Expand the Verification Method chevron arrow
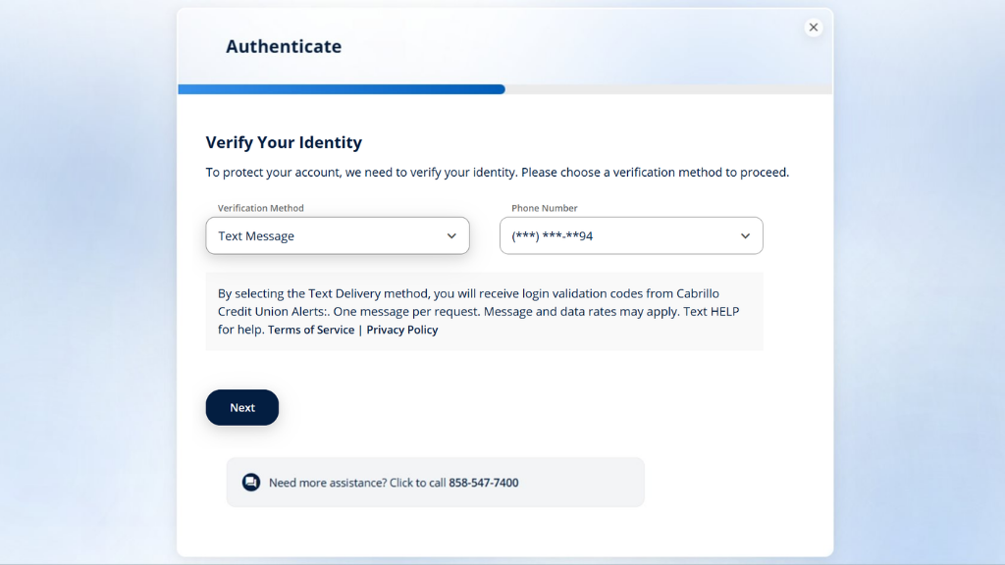1005x565 pixels. pos(451,236)
